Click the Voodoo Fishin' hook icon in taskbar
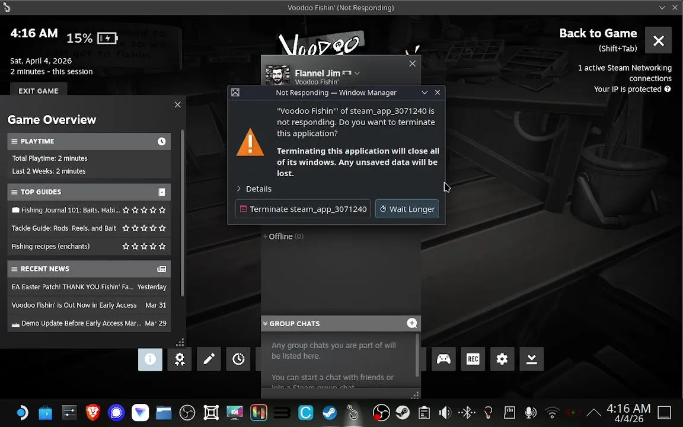Image resolution: width=683 pixels, height=427 pixels. [x=352, y=412]
